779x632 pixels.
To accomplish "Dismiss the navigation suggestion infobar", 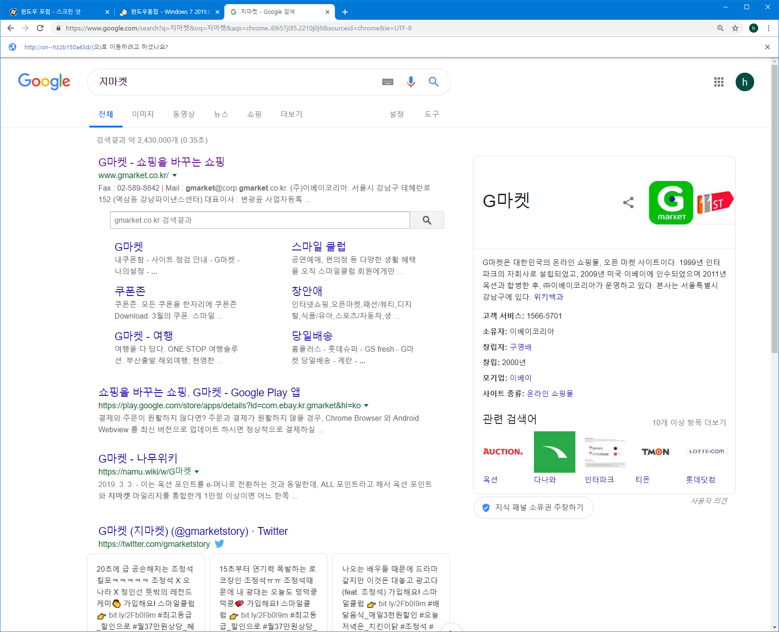I will pyautogui.click(x=767, y=47).
